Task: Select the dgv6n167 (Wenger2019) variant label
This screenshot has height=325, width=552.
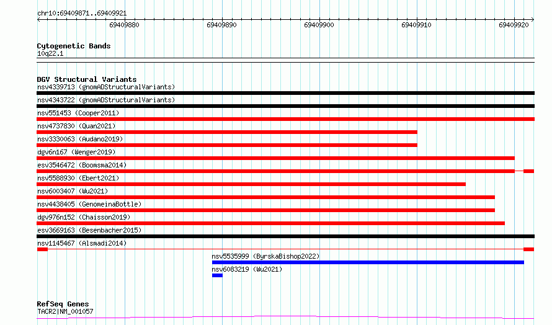Action: pyautogui.click(x=76, y=152)
